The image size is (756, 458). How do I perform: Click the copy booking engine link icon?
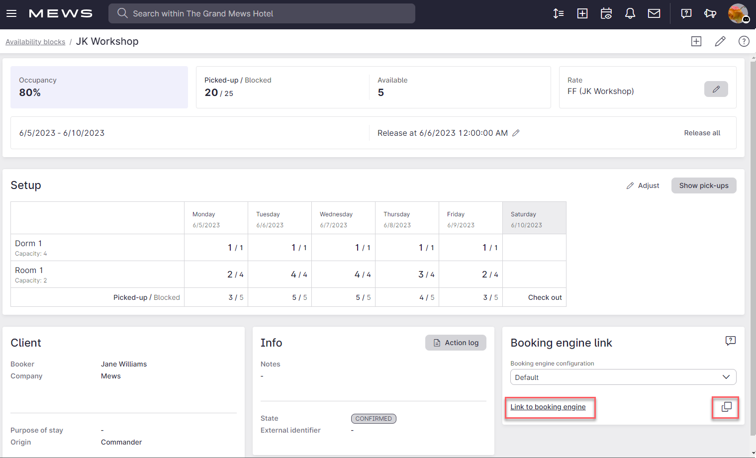[x=726, y=407]
